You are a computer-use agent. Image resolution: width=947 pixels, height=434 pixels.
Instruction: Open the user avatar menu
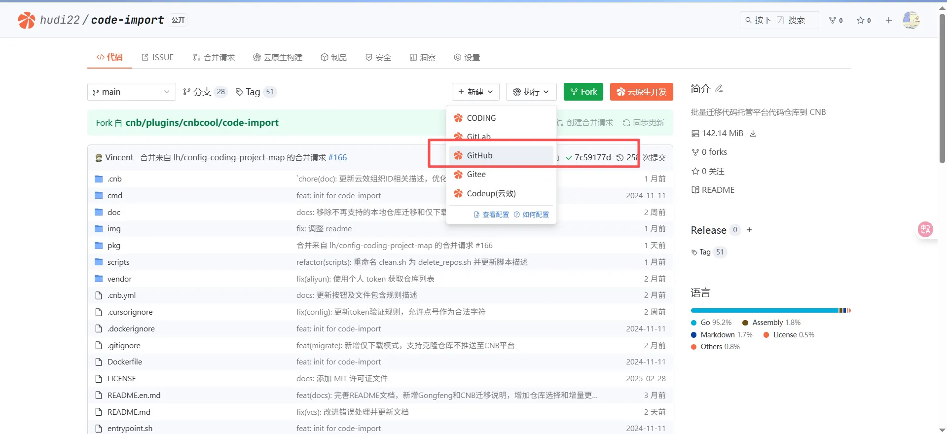[911, 20]
